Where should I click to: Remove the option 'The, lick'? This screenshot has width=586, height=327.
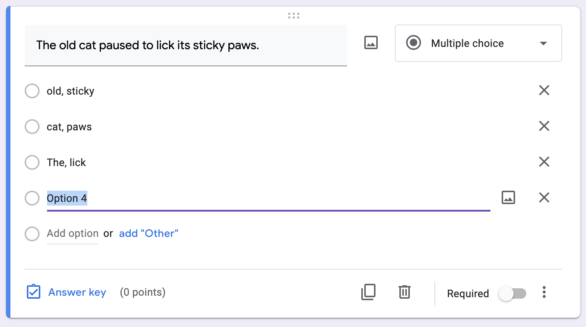click(x=544, y=162)
